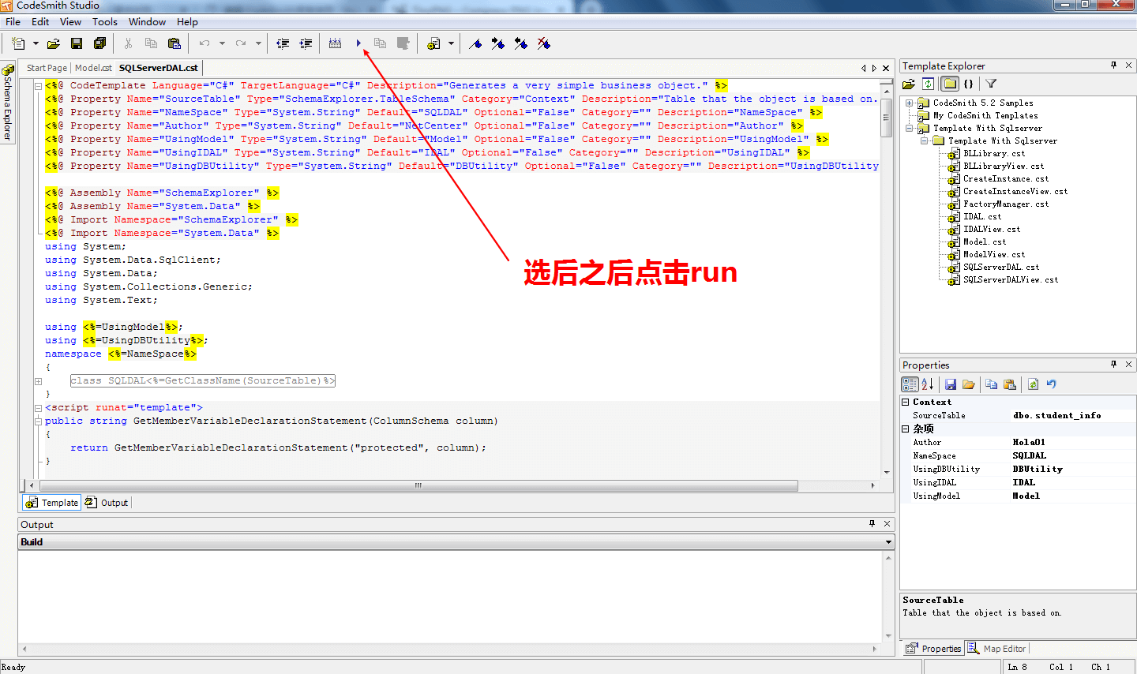Paste properties with the Properties clipboard icon
1137x674 pixels.
coord(1010,384)
